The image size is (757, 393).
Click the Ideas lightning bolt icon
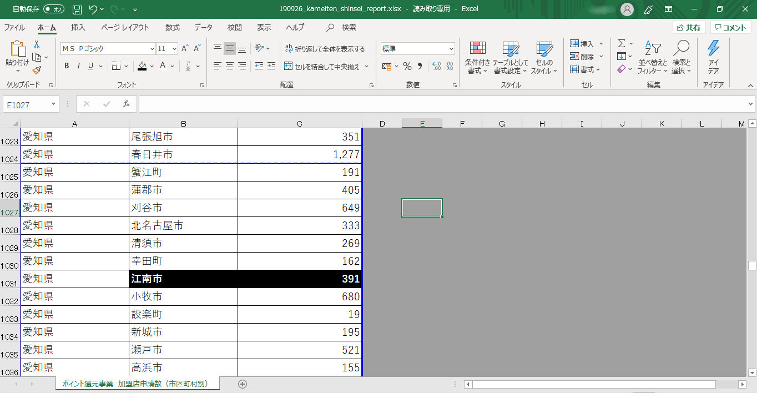(713, 48)
